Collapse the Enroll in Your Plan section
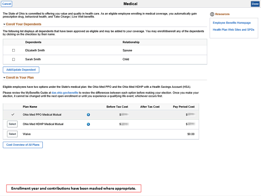This screenshot has width=261, height=196. pyautogui.click(x=4, y=78)
